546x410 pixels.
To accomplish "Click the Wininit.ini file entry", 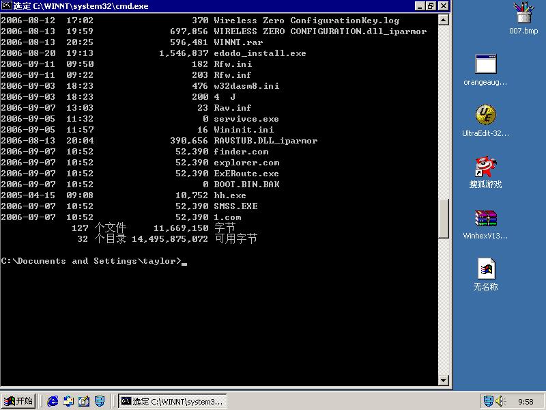I will click(244, 130).
